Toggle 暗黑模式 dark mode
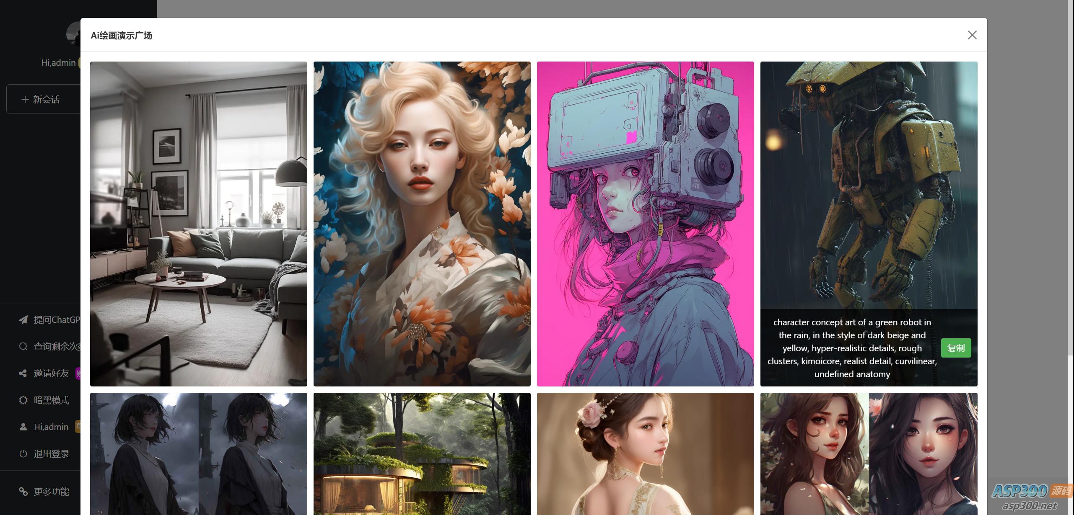Viewport: 1074px width, 515px height. pyautogui.click(x=51, y=400)
